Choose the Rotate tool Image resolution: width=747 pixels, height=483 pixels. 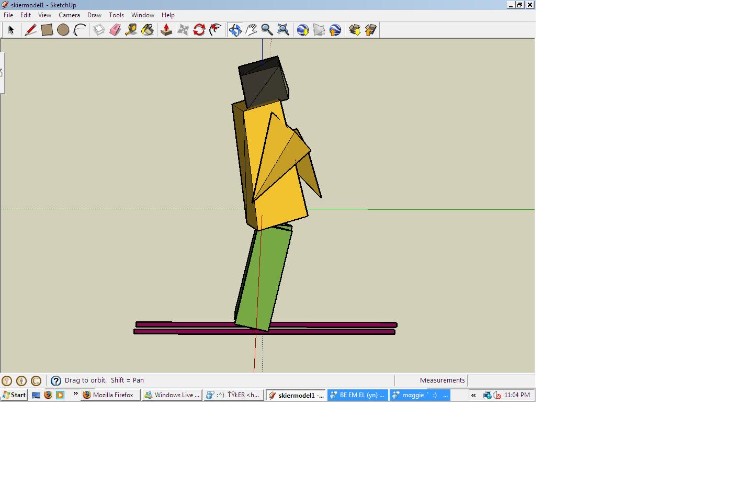[x=199, y=30]
